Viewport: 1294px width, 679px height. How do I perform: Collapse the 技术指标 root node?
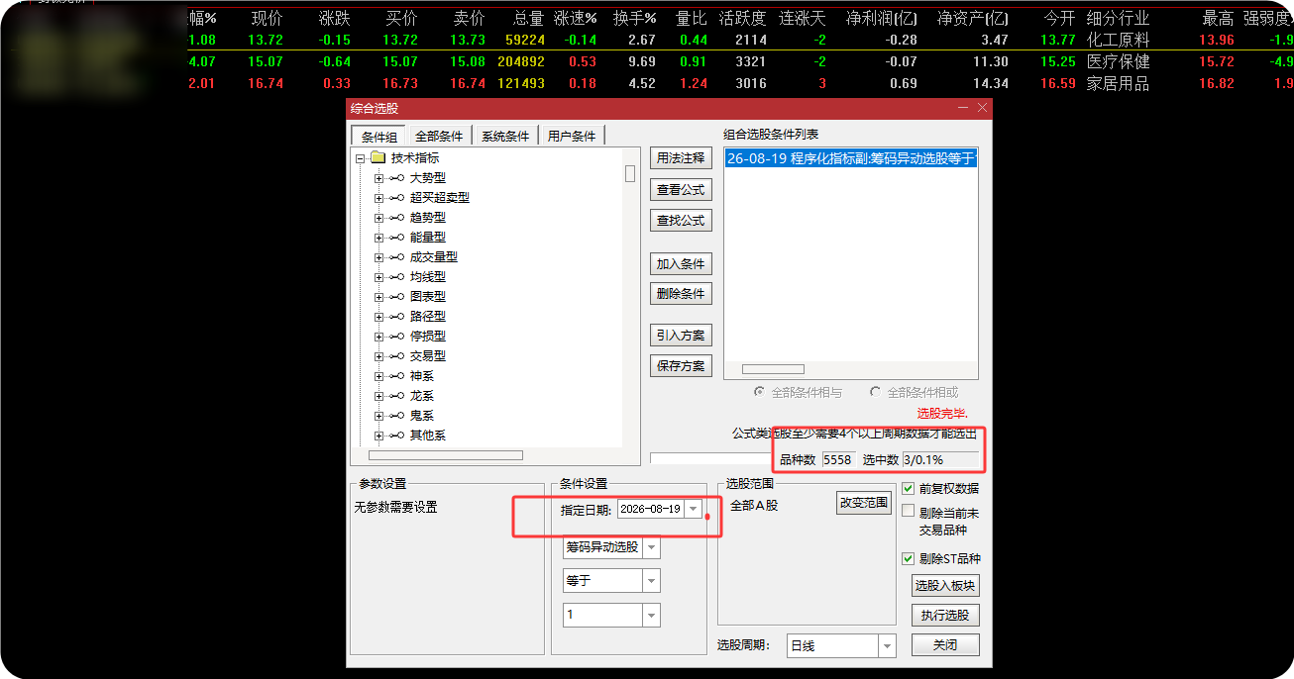360,158
